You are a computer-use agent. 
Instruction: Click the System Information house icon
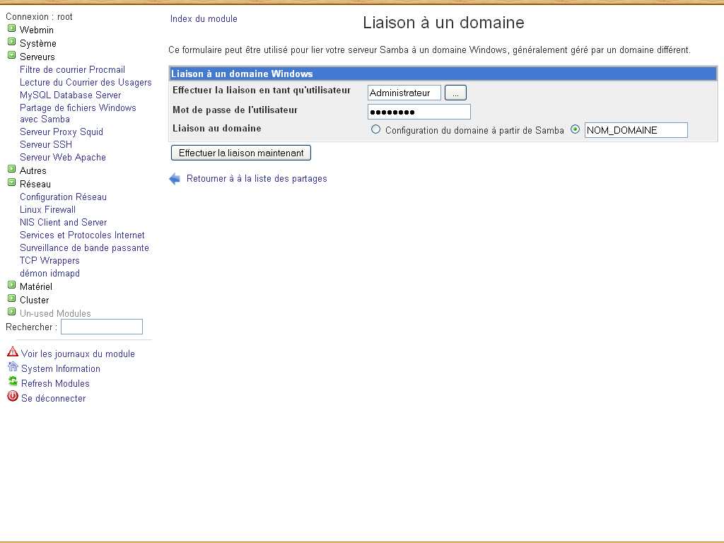click(x=12, y=367)
